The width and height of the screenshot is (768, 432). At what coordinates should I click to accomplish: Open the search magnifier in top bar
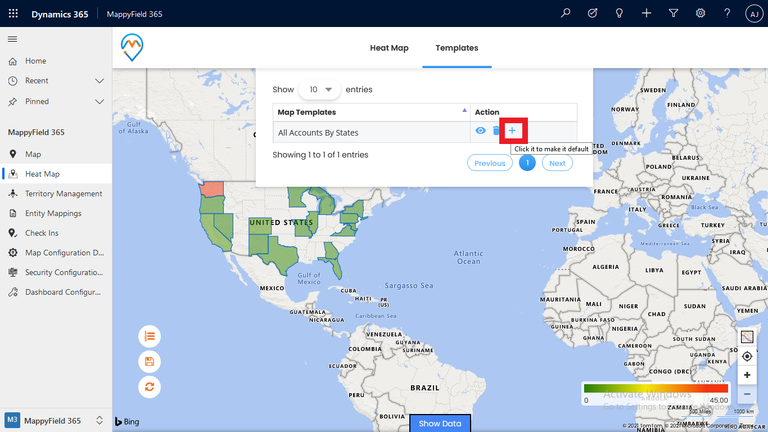pos(566,13)
